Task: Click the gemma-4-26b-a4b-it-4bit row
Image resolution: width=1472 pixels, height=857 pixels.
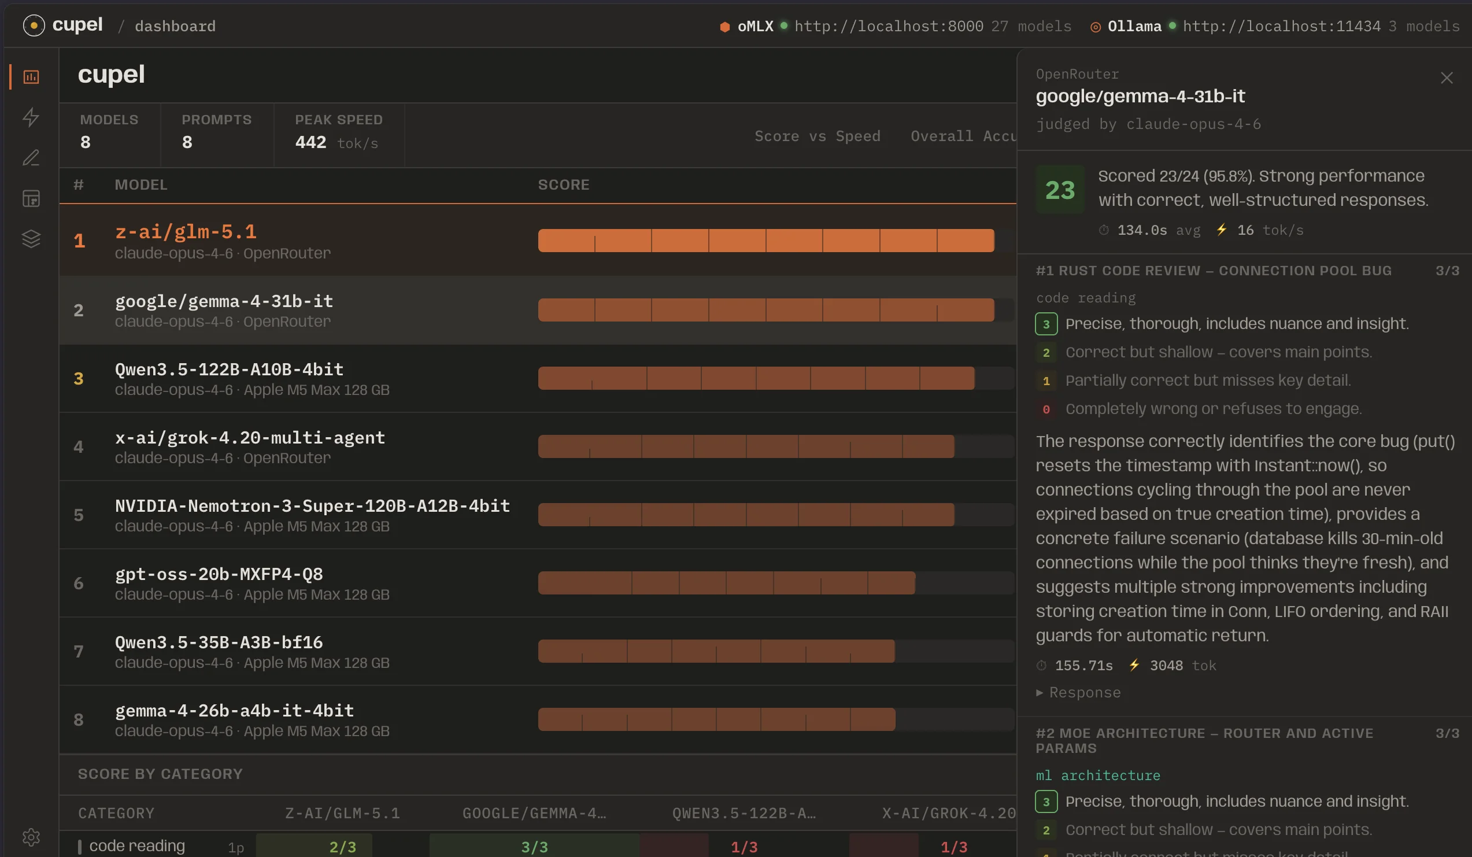Action: pyautogui.click(x=292, y=720)
